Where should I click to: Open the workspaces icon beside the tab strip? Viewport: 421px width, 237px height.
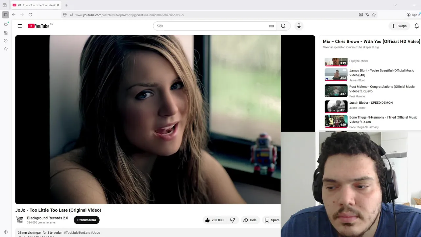tap(5, 5)
